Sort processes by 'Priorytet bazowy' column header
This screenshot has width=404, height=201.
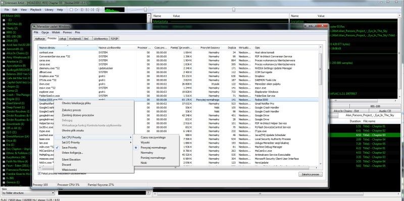pyautogui.click(x=207, y=48)
